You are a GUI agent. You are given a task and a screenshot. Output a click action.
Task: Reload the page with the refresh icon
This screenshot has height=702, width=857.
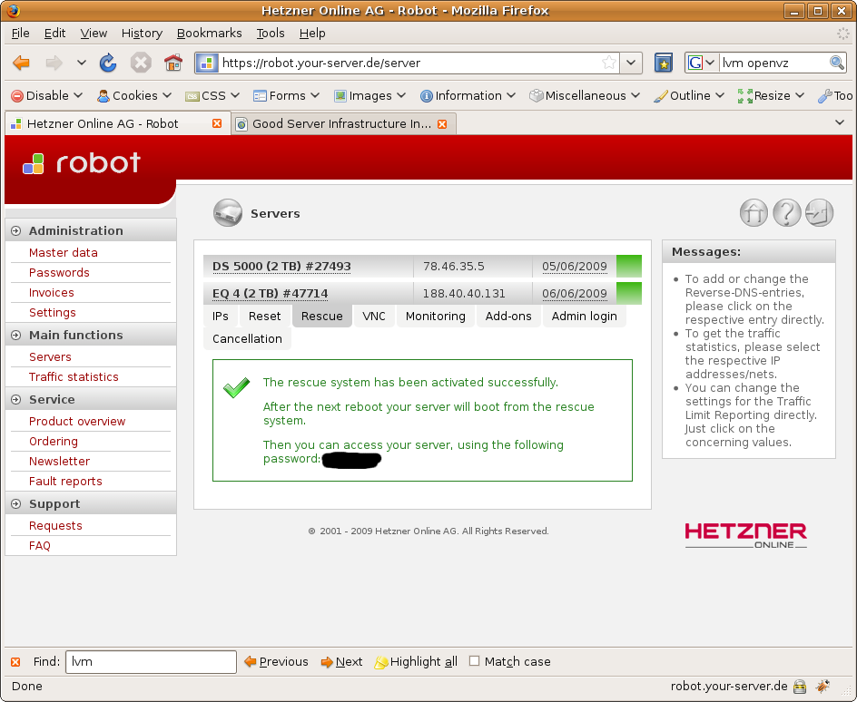[x=108, y=63]
